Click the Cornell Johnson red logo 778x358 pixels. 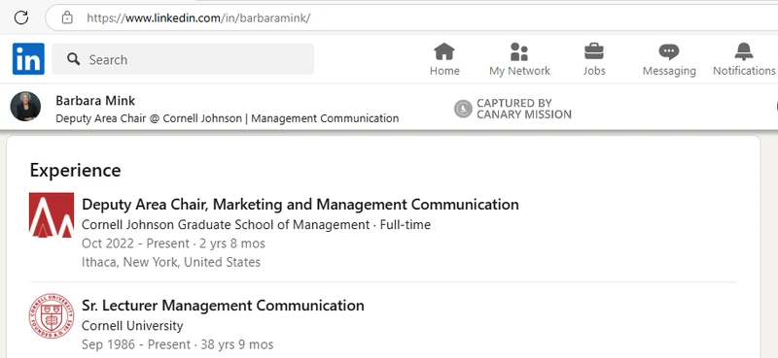(52, 215)
